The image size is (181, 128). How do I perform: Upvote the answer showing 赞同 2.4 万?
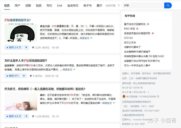[x=14, y=47]
